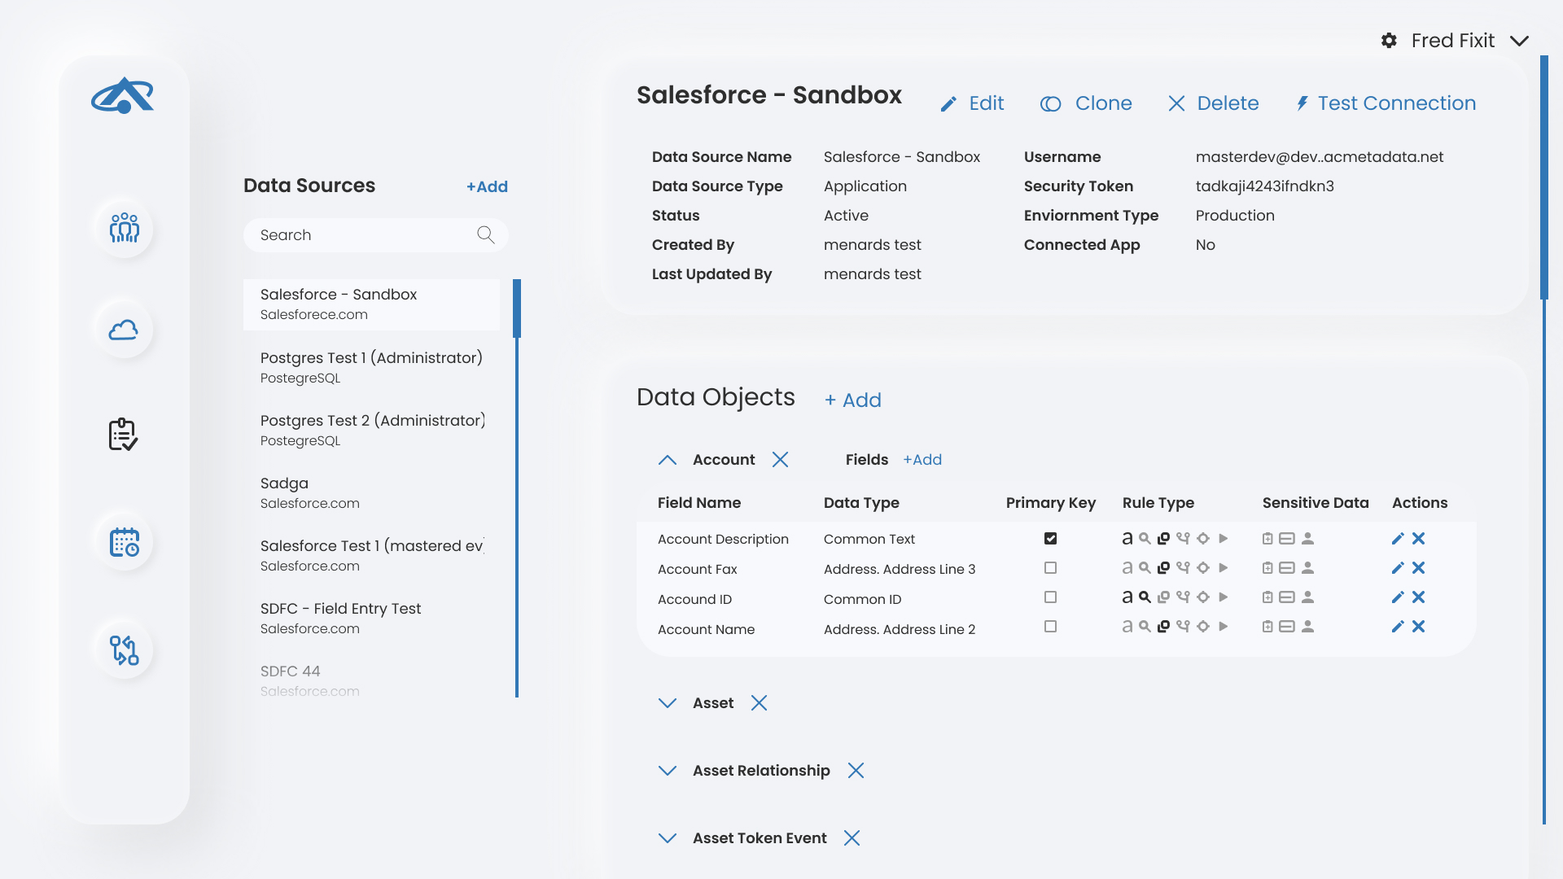1563x879 pixels.
Task: Click the settings gear beside Fred Fixit
Action: (1389, 40)
